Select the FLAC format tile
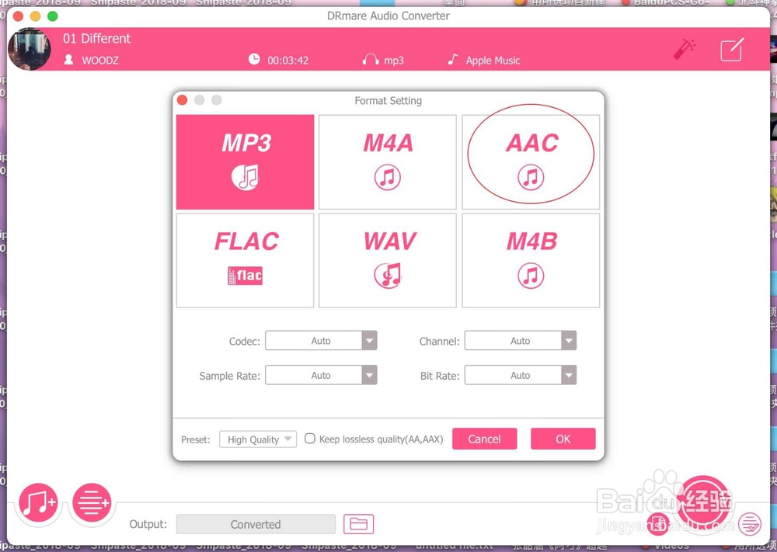Image resolution: width=777 pixels, height=552 pixels. click(x=246, y=260)
